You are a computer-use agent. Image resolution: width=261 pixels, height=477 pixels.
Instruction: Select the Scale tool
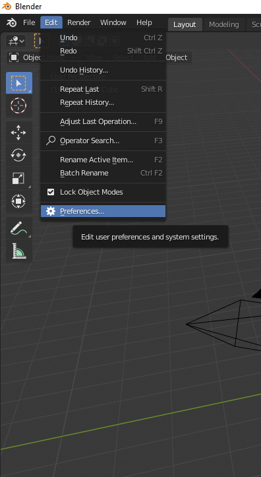[18, 178]
